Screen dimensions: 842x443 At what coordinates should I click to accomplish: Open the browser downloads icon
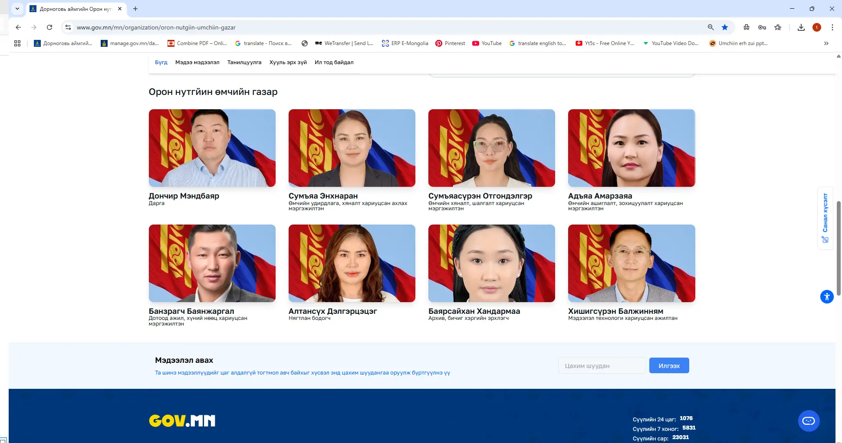[x=801, y=27]
